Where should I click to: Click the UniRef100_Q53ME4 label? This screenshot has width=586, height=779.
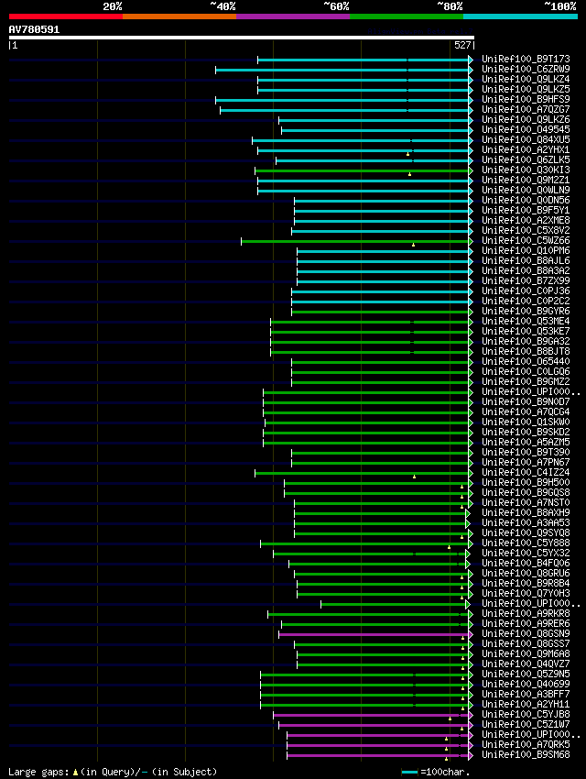click(x=526, y=322)
